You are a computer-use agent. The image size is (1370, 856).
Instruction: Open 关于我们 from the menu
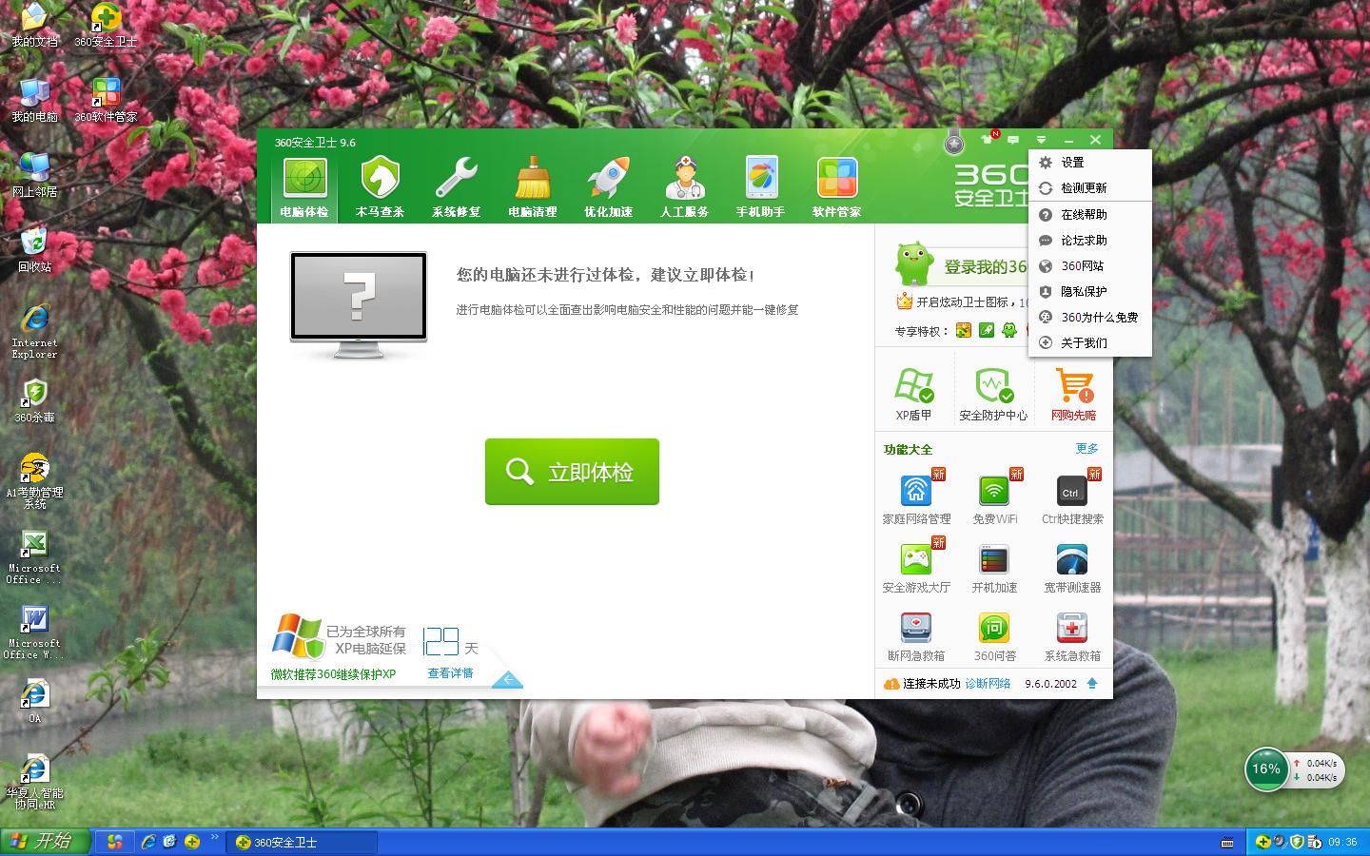tap(1090, 343)
